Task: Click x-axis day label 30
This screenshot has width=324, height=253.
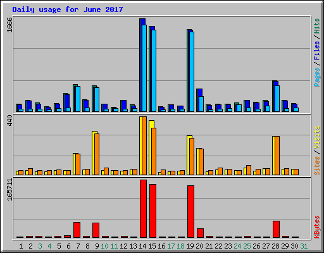Action: tap(294, 246)
